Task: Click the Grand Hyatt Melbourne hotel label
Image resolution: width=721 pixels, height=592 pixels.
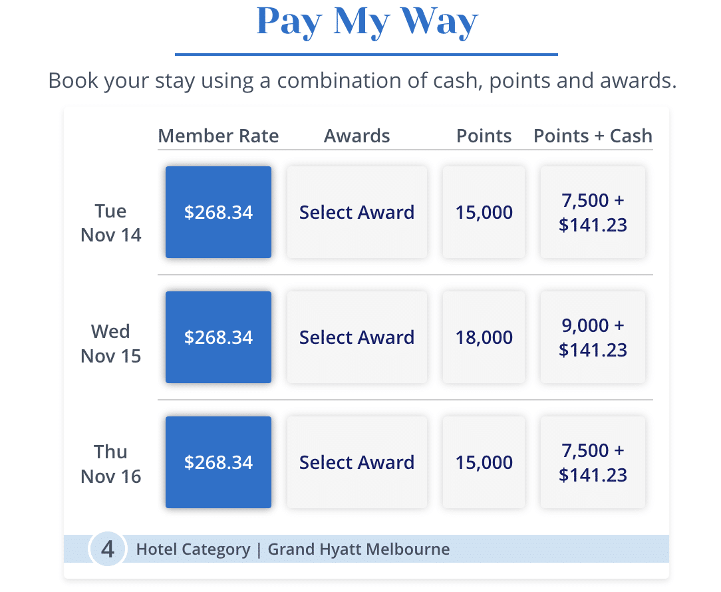Action: pyautogui.click(x=359, y=549)
